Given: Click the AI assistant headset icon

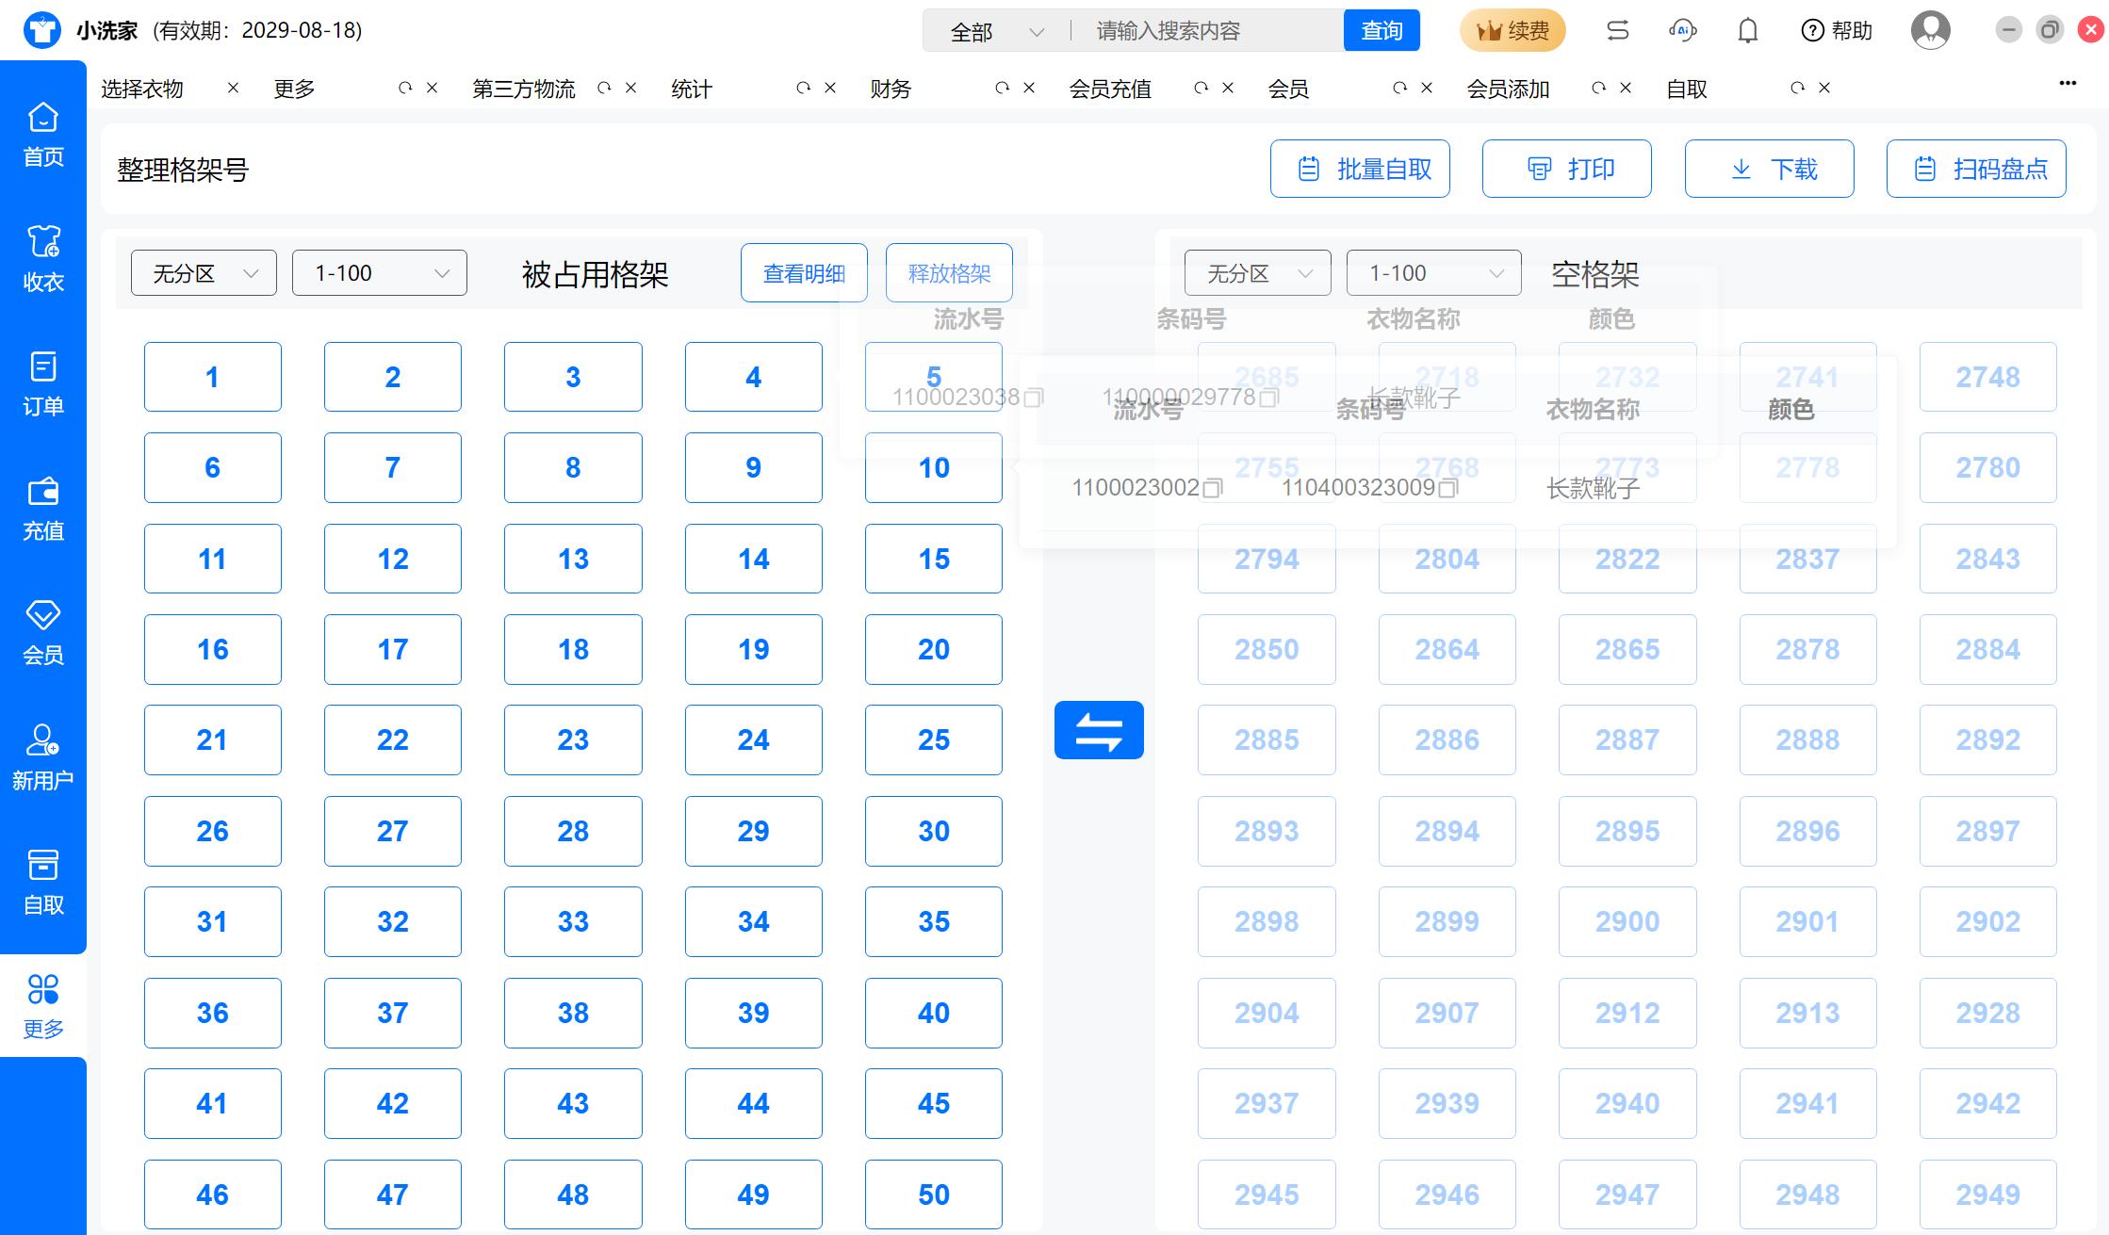Looking at the screenshot, I should coord(1682,31).
